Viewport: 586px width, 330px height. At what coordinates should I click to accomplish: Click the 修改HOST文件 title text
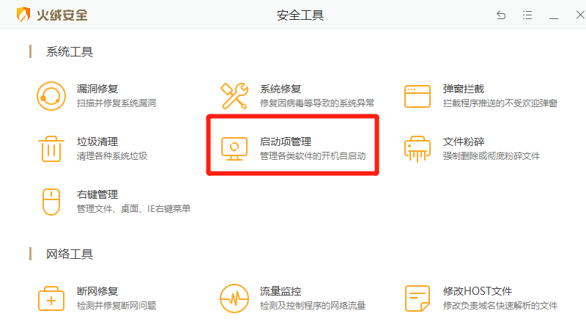point(478,291)
